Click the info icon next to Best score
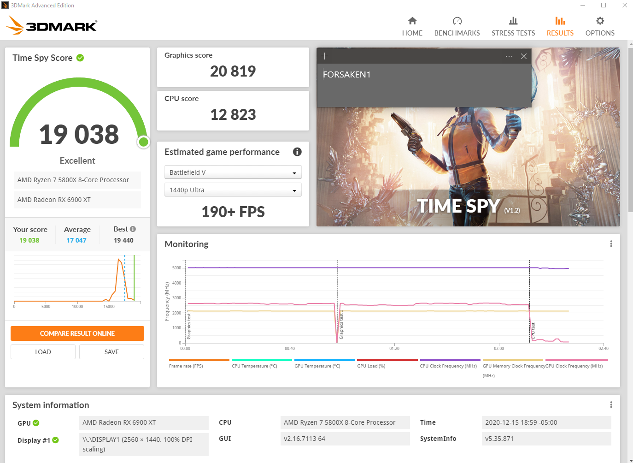Screen dimensions: 633x463 133,229
